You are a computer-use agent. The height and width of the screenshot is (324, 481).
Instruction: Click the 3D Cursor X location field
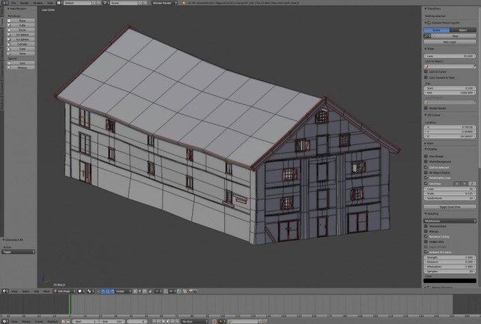tap(450, 127)
